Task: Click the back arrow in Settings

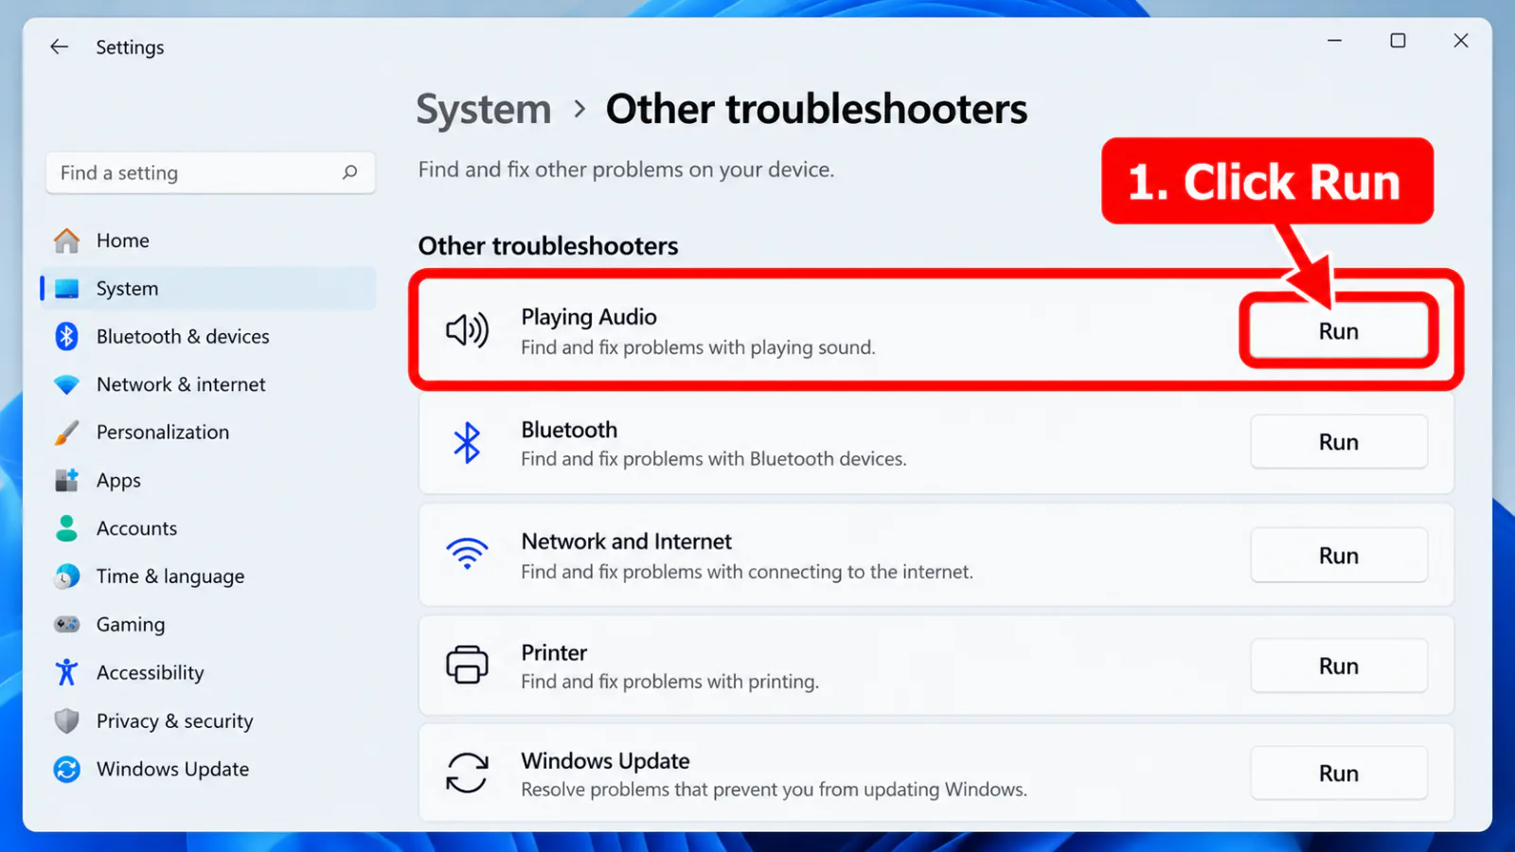Action: (60, 46)
